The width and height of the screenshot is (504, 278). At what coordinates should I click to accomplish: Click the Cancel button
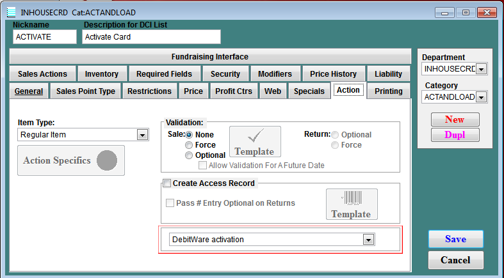[456, 259]
